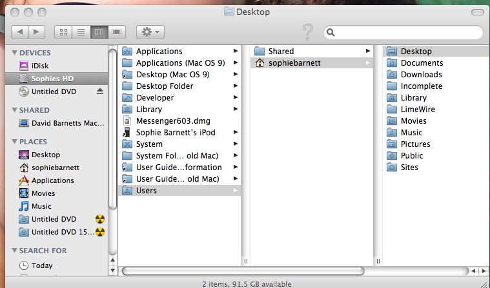The width and height of the screenshot is (490, 288).
Task: Select Messenger603.dmg file
Action: 179,120
